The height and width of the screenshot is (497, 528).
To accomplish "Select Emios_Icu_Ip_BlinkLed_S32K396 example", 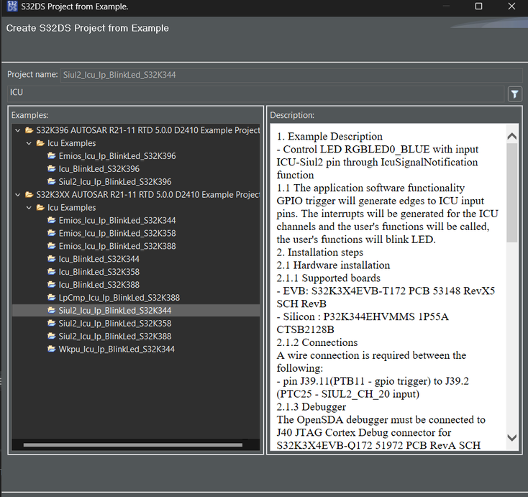I will [x=117, y=156].
